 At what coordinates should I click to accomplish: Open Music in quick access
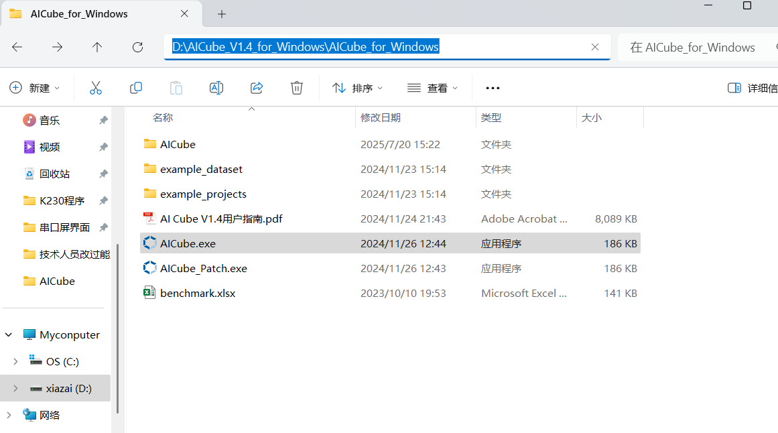tap(50, 120)
